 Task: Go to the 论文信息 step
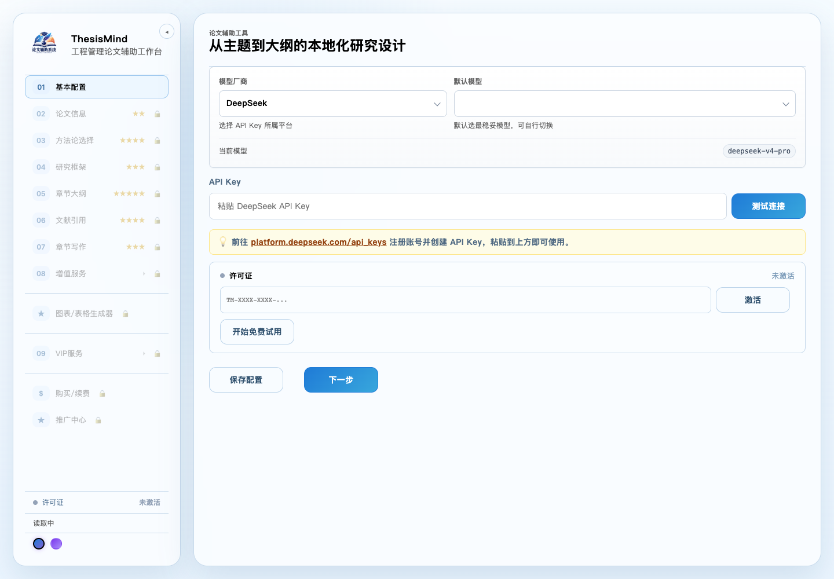point(97,114)
